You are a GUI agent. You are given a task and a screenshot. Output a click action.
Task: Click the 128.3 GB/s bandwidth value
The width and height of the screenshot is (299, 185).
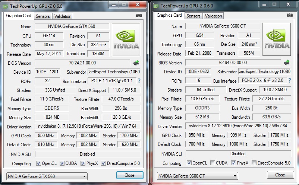121,117
